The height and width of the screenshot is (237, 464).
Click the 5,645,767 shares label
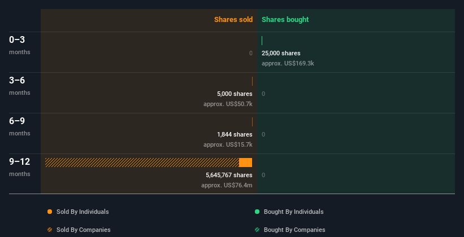click(229, 175)
